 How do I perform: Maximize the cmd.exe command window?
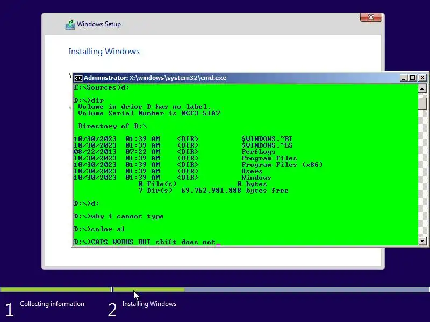coord(412,78)
